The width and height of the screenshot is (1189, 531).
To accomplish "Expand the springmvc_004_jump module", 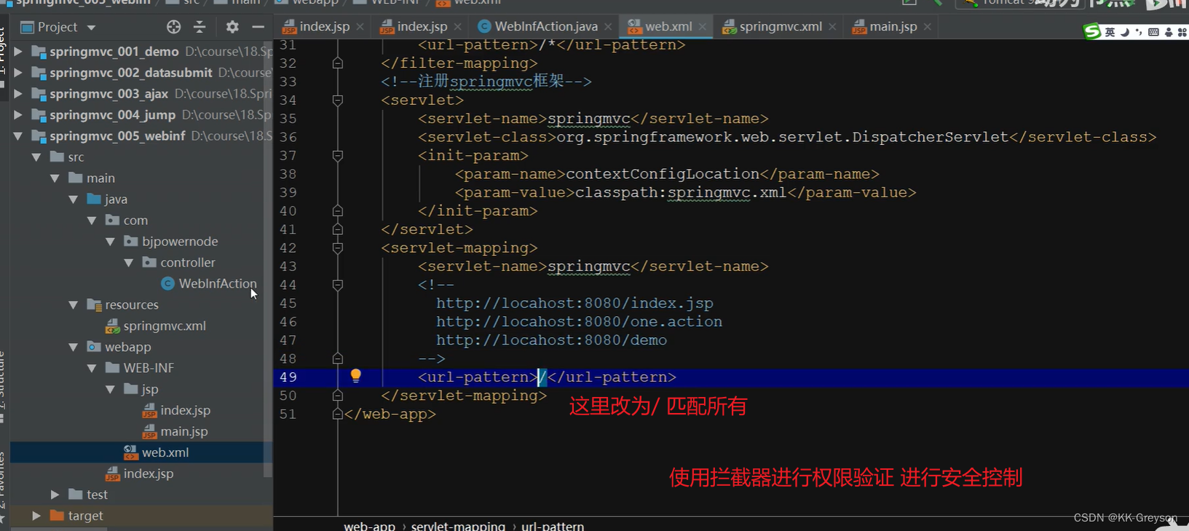I will pyautogui.click(x=18, y=115).
